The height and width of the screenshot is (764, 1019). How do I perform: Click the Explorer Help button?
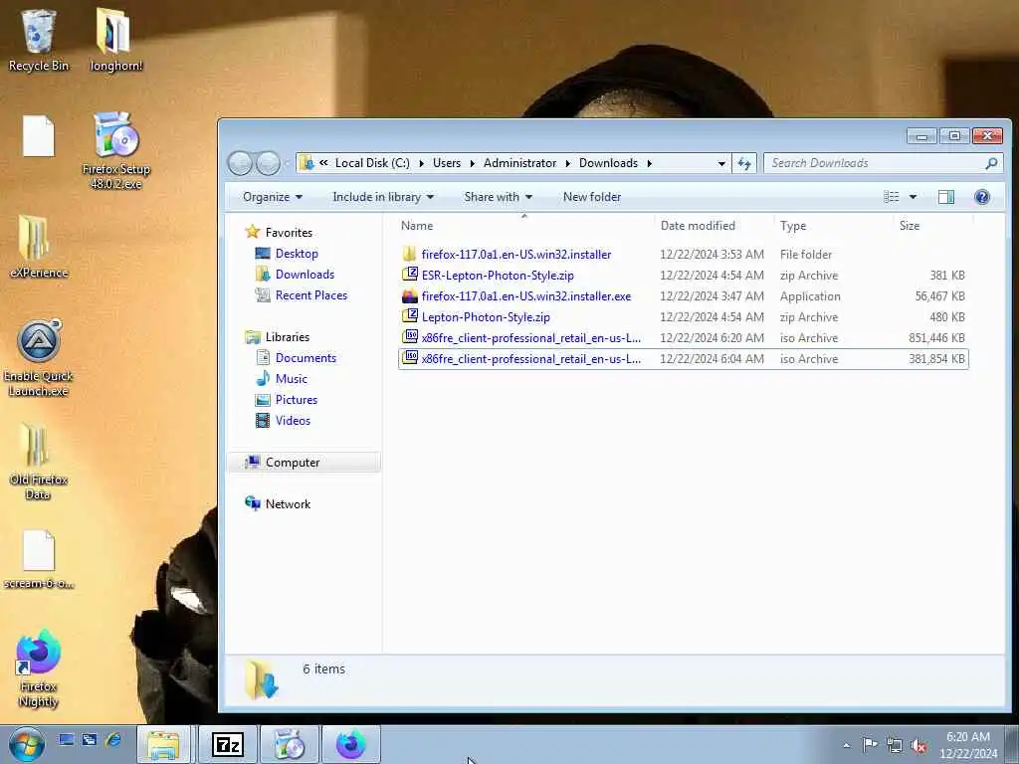(982, 197)
